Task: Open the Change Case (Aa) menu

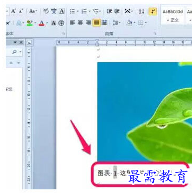Action: [33, 12]
